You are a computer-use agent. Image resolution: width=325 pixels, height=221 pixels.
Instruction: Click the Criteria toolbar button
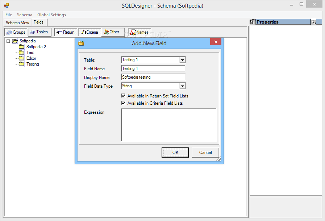[89, 32]
